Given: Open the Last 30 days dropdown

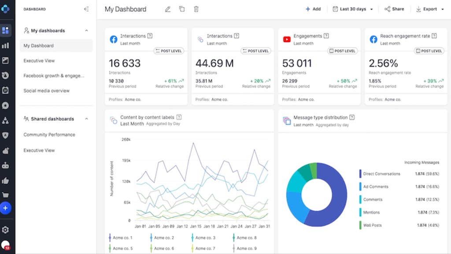Looking at the screenshot, I should pos(353,9).
